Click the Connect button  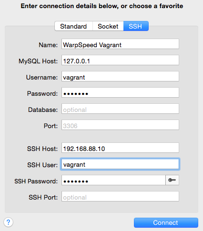[166, 222]
